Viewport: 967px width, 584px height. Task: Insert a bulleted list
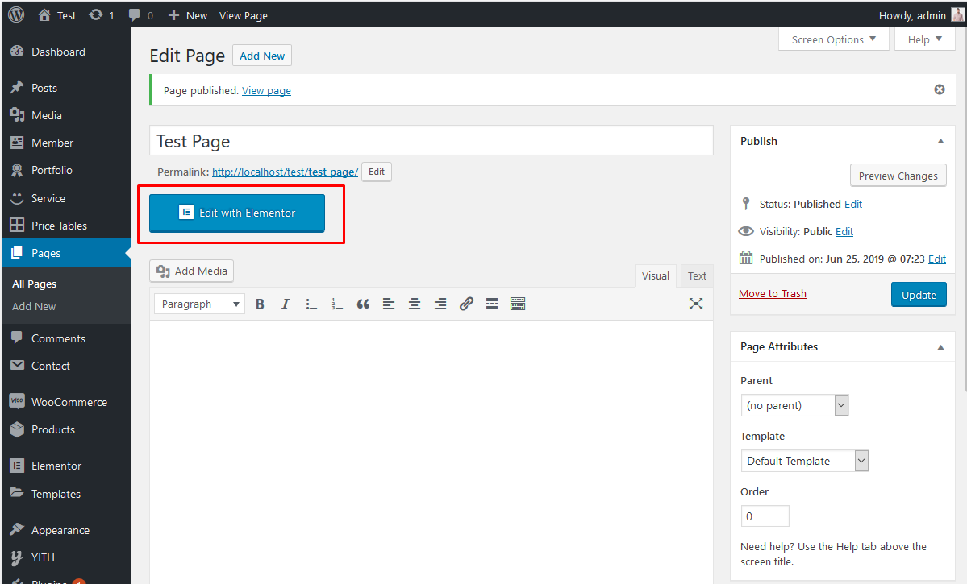311,304
